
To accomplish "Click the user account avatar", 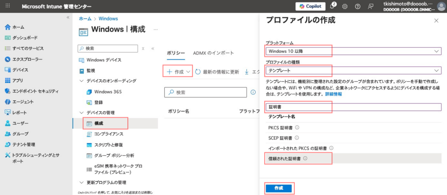I will click(x=441, y=6).
